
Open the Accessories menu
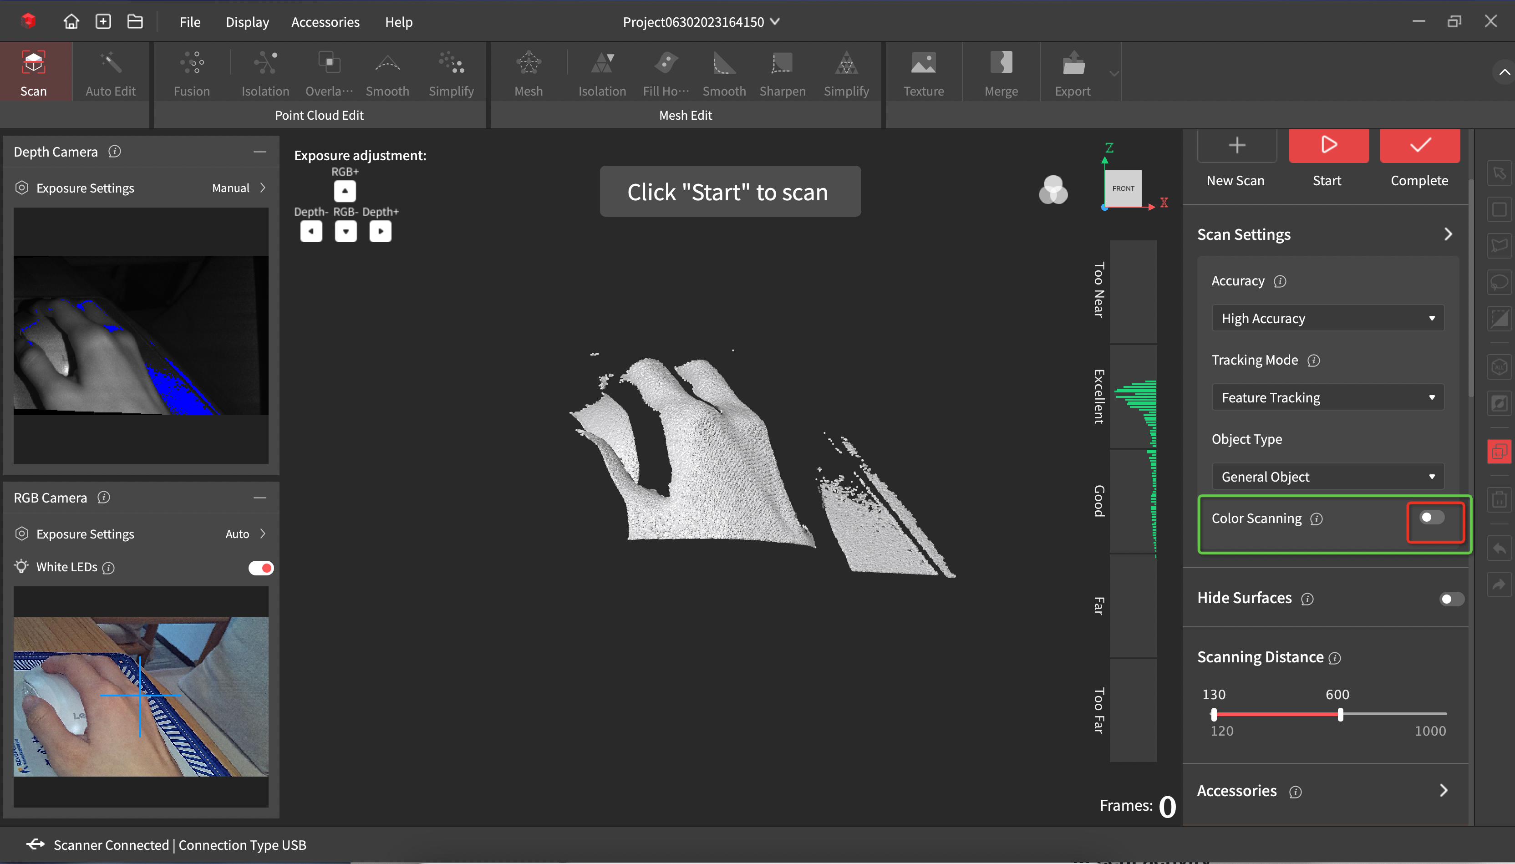point(325,22)
